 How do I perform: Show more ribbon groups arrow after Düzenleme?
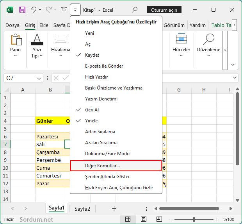tap(225, 50)
